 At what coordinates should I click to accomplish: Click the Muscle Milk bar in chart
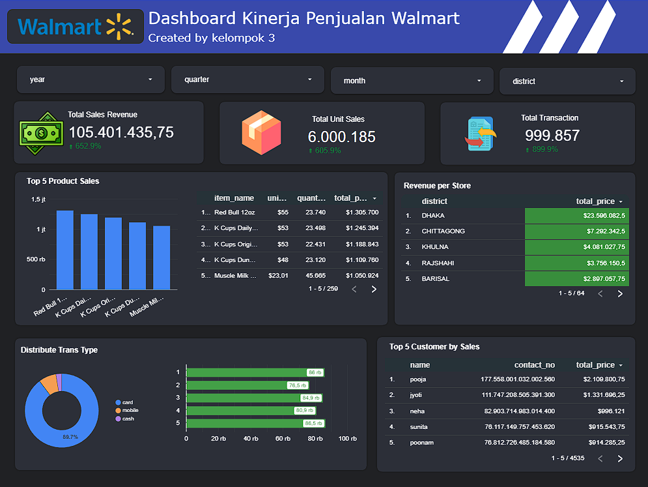point(162,258)
